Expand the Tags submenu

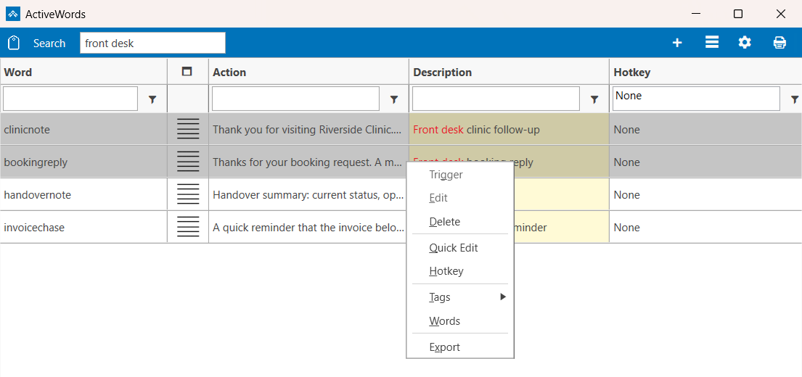[x=460, y=297]
